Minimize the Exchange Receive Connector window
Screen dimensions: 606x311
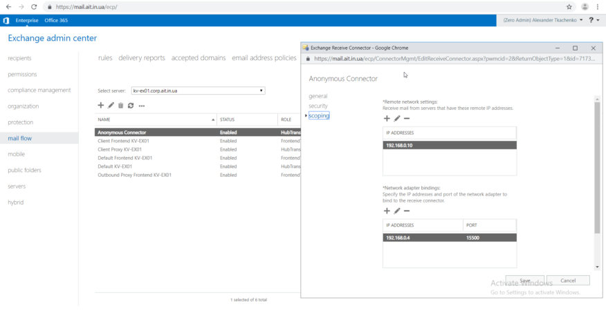point(558,48)
